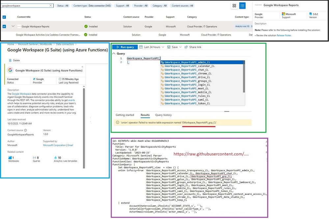Screen dimensions: 329x219
Task: Click the Run query button
Action: [125, 47]
